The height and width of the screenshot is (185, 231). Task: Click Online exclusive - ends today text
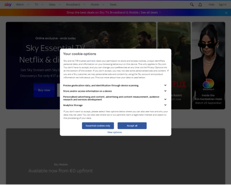[x=55, y=39]
